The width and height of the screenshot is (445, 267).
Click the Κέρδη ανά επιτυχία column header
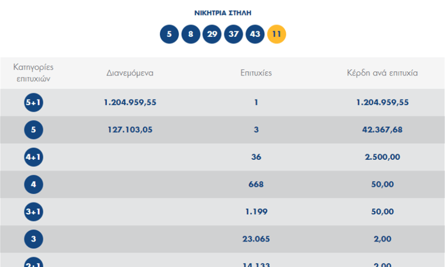[382, 73]
